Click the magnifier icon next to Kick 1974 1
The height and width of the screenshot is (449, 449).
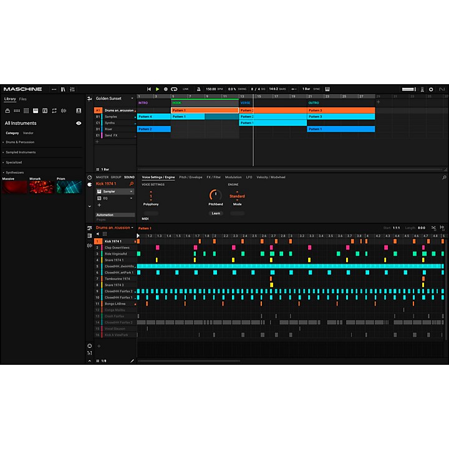131,184
